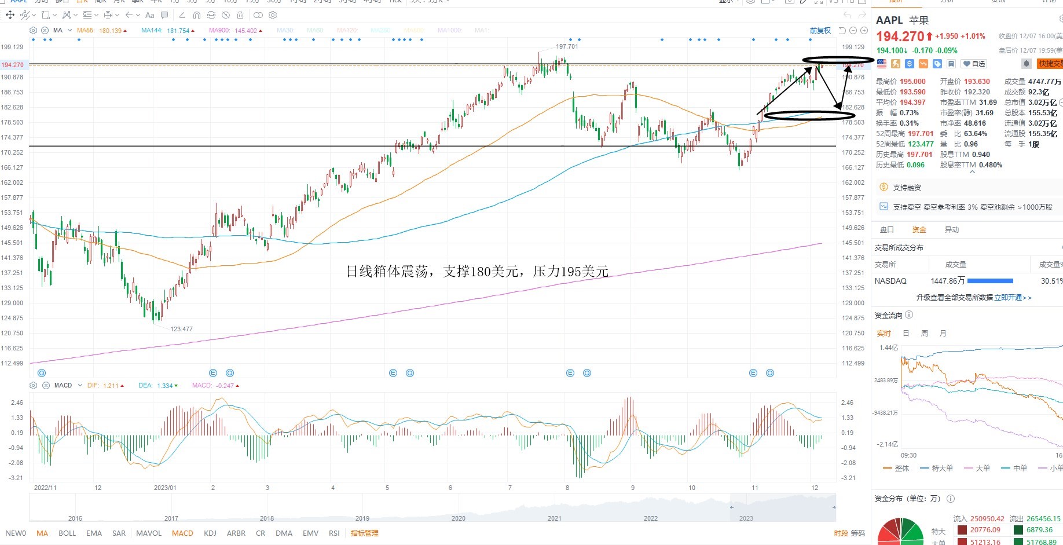The image size is (1063, 545).
Task: Click the 时段 button
Action: (841, 533)
